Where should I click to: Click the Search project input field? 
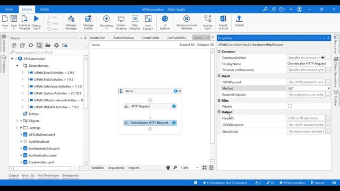pyautogui.click(x=48, y=52)
